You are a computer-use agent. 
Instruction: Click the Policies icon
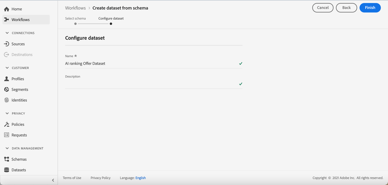point(7,125)
